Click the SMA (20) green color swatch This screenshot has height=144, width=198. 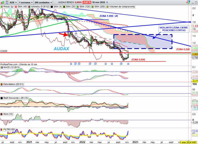(x=64, y=7)
